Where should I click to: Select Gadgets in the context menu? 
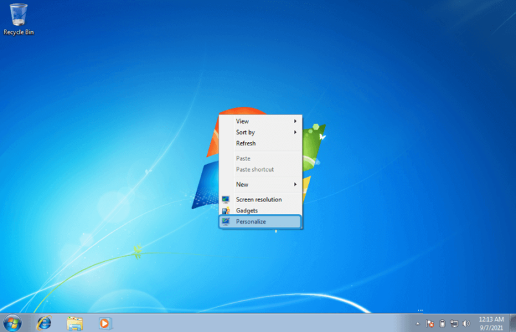tap(260, 210)
